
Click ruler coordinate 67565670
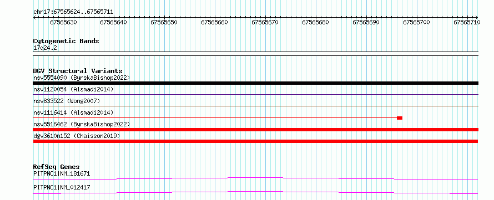pyautogui.click(x=265, y=22)
